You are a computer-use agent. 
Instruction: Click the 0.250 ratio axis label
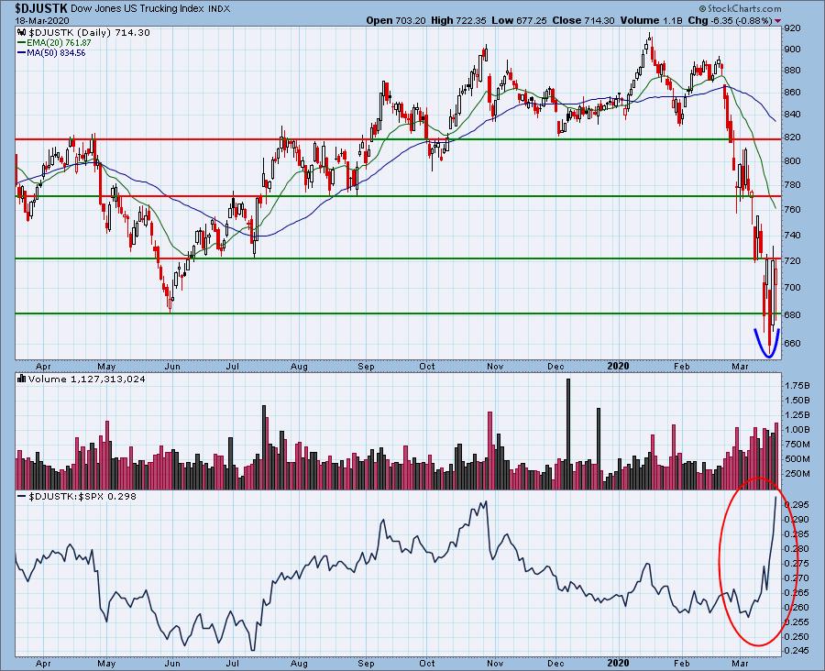tap(796, 636)
